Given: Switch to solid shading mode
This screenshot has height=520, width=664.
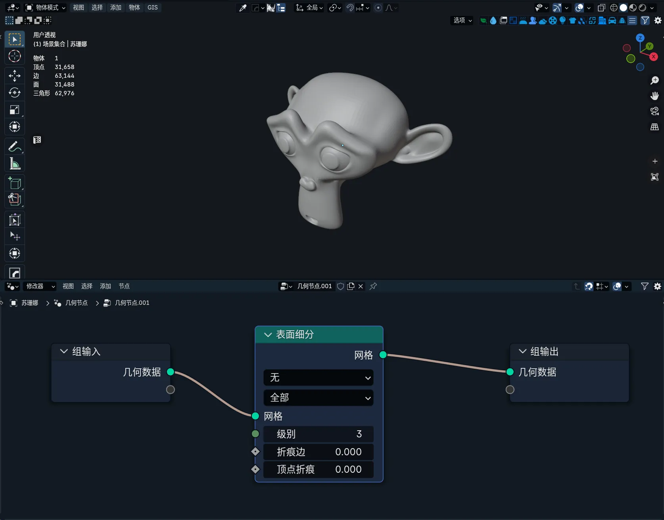Looking at the screenshot, I should pyautogui.click(x=624, y=8).
